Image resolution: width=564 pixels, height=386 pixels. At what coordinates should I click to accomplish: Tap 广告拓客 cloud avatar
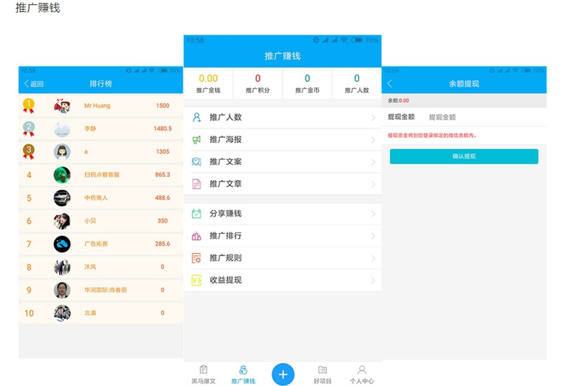[x=62, y=244]
